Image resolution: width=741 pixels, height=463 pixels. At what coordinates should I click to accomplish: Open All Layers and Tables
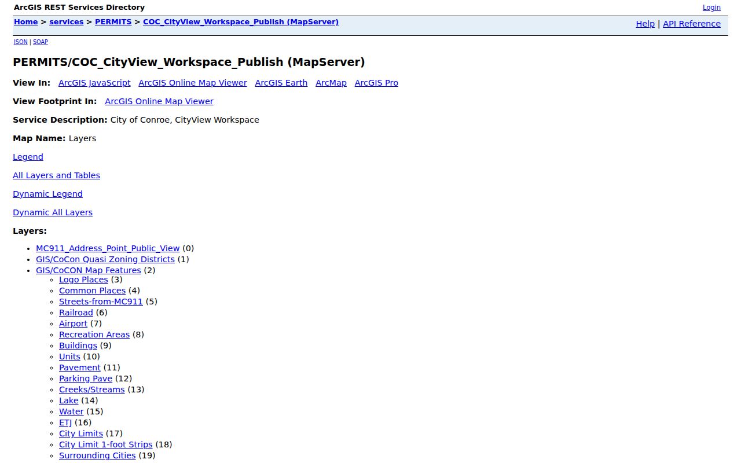coord(56,175)
